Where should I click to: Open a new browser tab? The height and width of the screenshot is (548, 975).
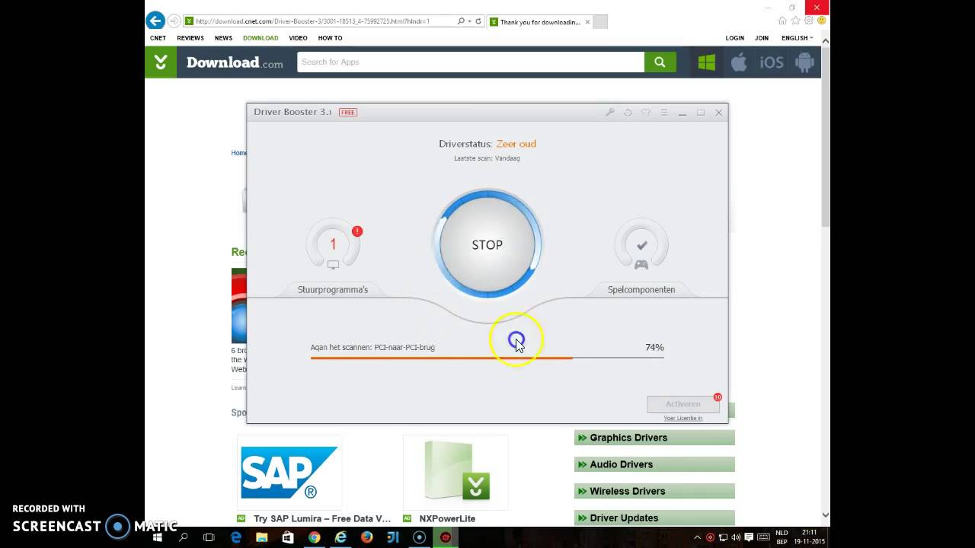[600, 22]
